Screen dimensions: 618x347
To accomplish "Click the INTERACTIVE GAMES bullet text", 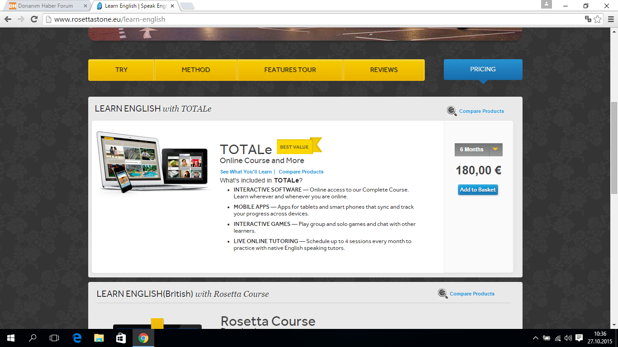I will [324, 227].
